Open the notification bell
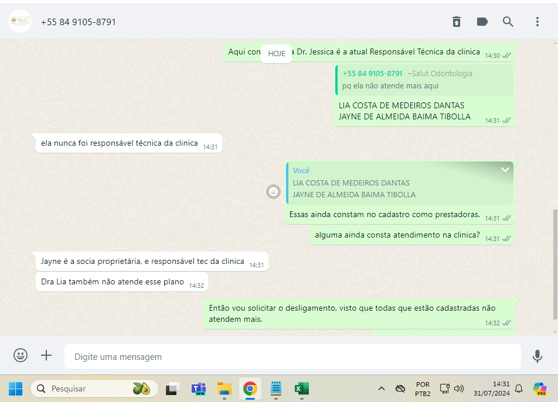Screen dimensions: 558x402 [519, 389]
